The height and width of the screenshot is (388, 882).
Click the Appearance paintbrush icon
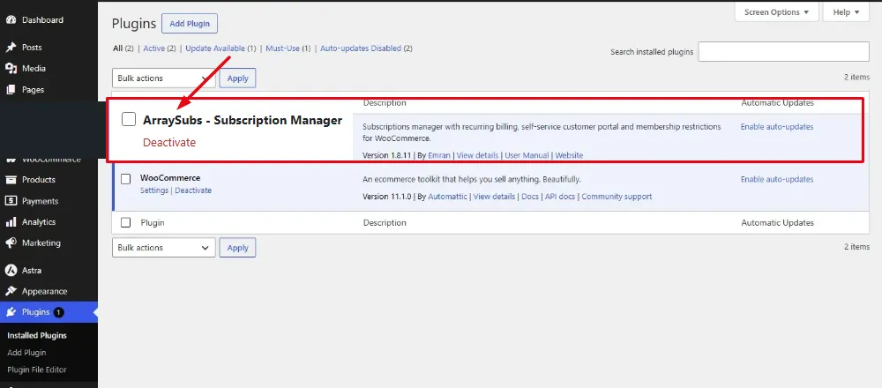tap(11, 291)
